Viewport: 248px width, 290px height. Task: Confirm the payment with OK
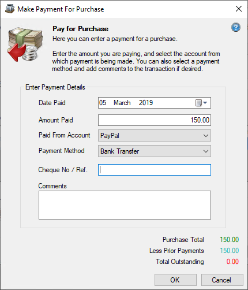pyautogui.click(x=175, y=280)
